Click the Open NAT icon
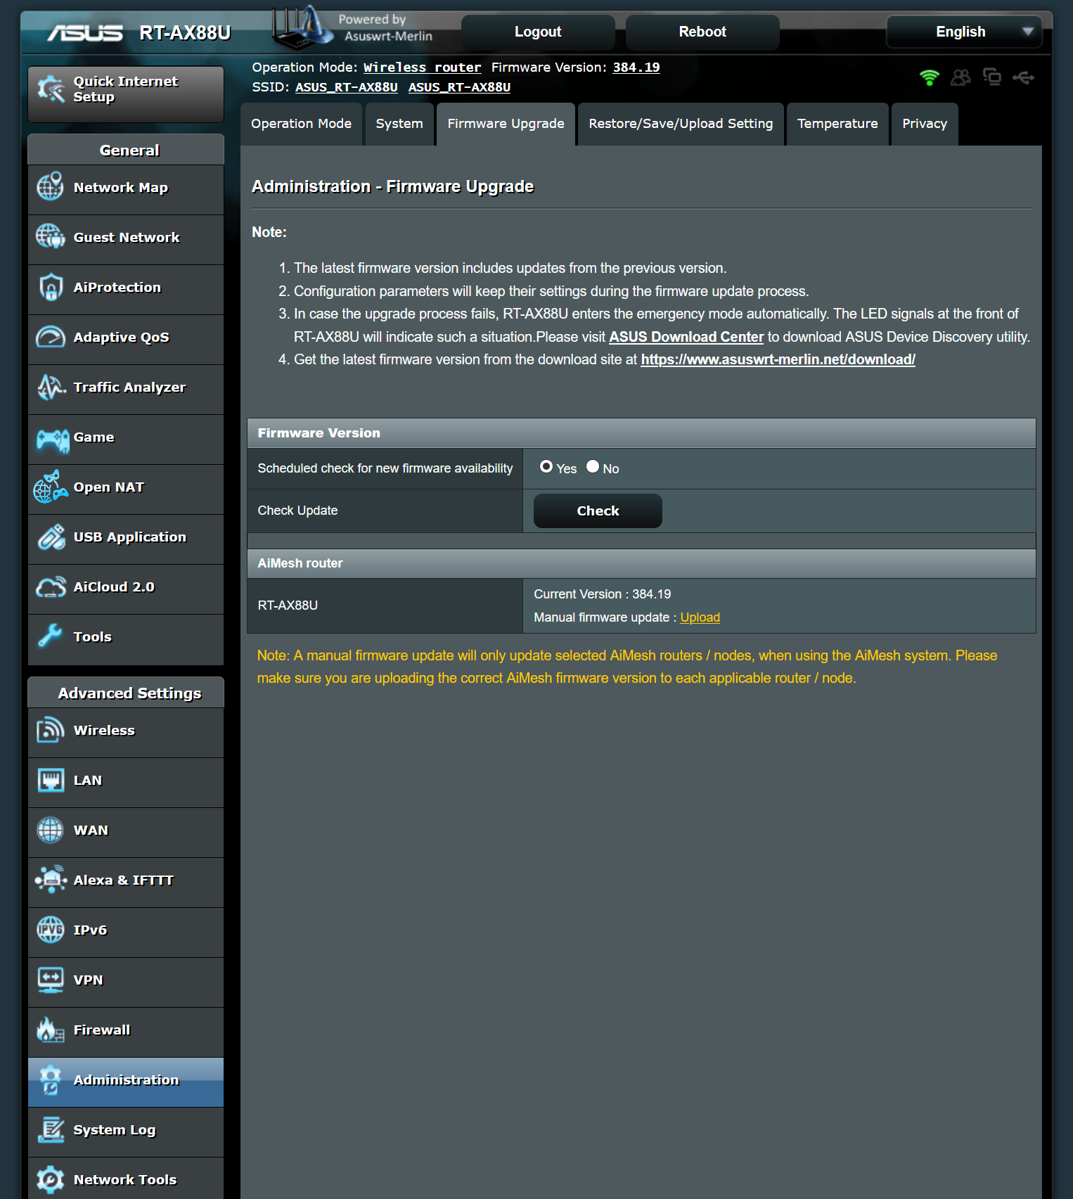 (x=51, y=487)
